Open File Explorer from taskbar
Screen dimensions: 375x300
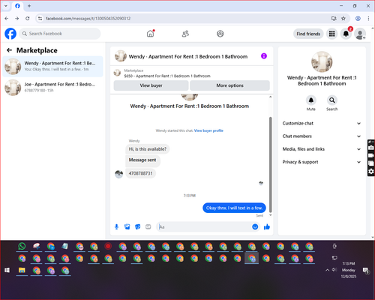[22, 270]
